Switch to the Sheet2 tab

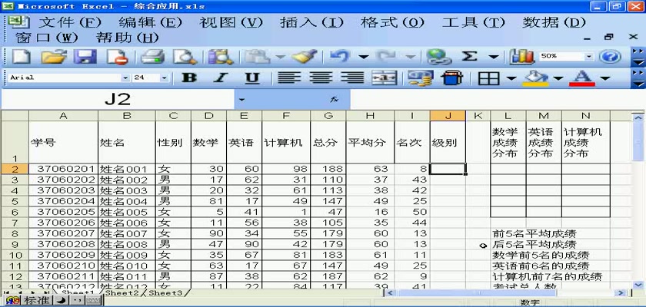coord(123,293)
